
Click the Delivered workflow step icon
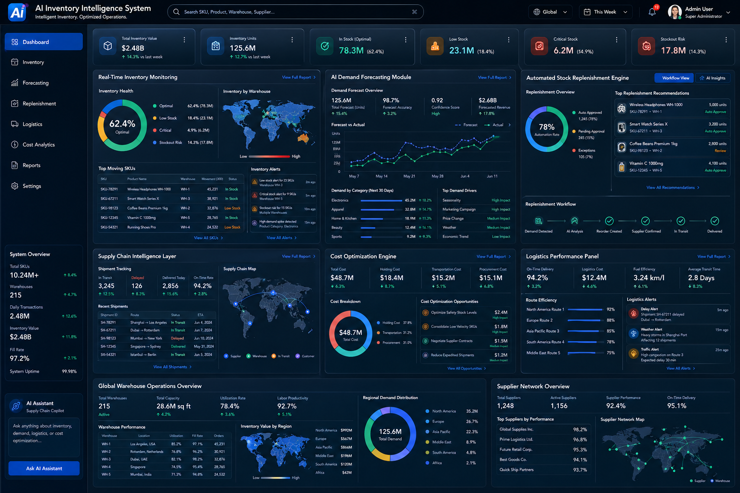point(715,221)
